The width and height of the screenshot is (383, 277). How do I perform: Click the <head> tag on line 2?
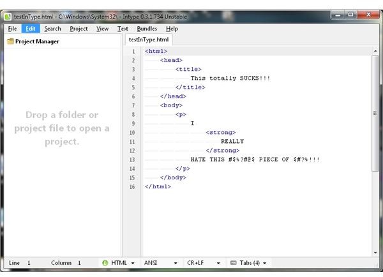171,61
